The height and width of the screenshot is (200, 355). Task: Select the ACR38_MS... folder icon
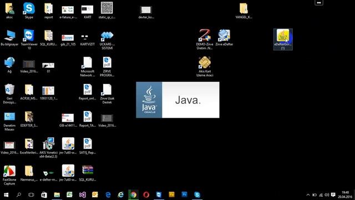[x=29, y=92]
